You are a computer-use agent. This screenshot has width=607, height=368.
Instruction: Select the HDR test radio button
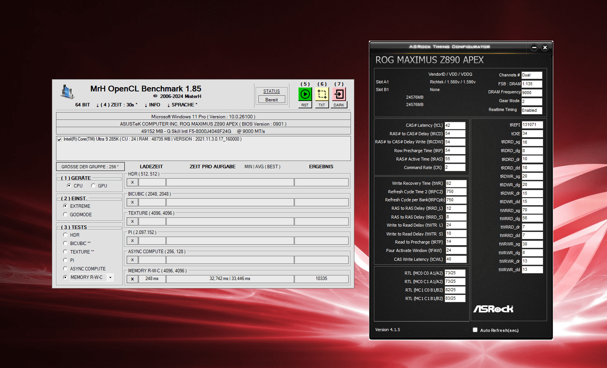[x=65, y=235]
